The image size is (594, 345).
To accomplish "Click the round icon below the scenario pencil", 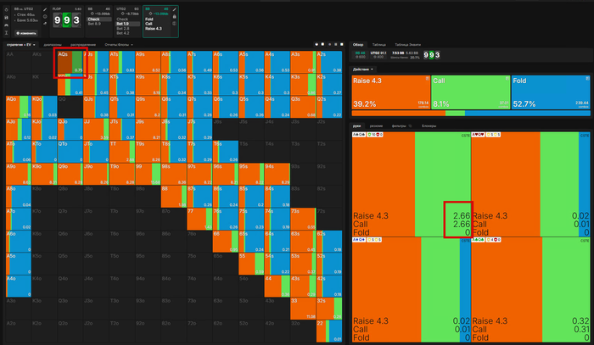I will (x=45, y=17).
